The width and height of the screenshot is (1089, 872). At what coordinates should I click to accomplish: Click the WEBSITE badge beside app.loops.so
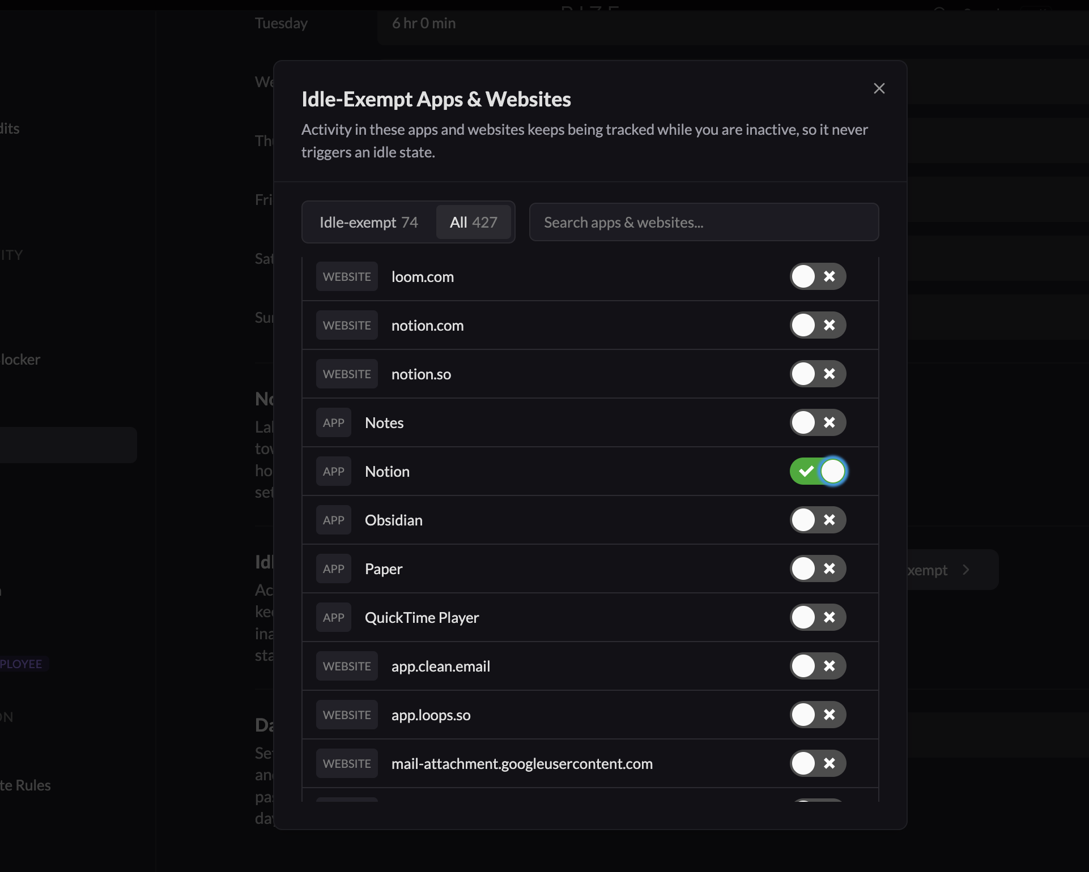tap(347, 715)
